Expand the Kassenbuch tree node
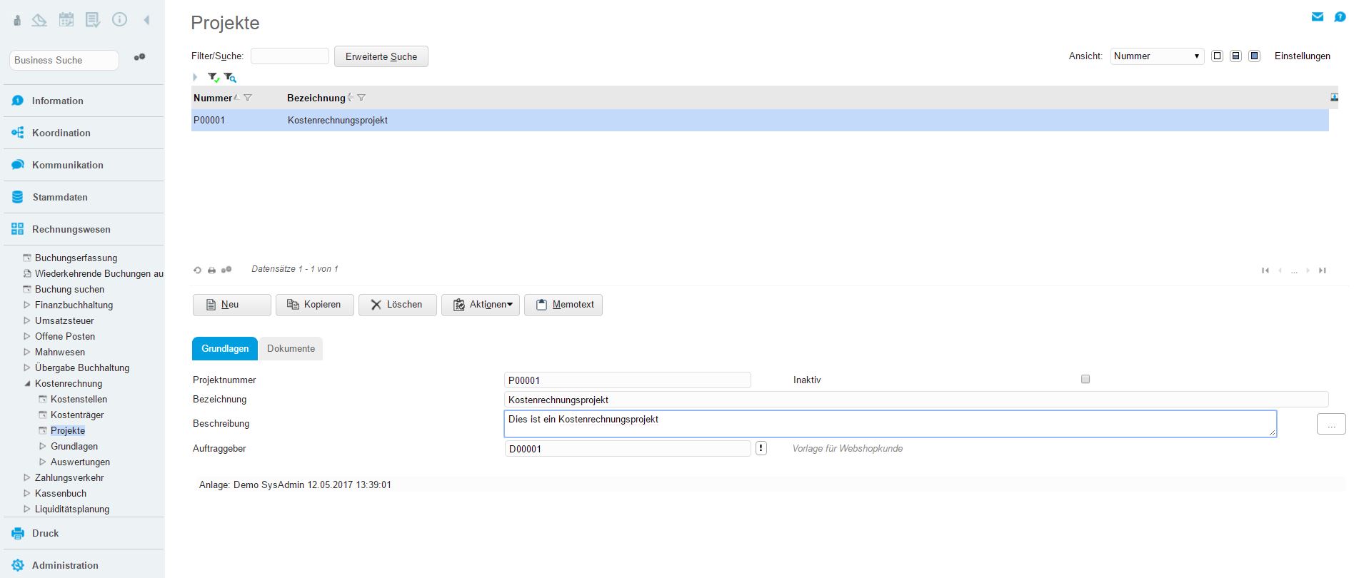 coord(27,493)
